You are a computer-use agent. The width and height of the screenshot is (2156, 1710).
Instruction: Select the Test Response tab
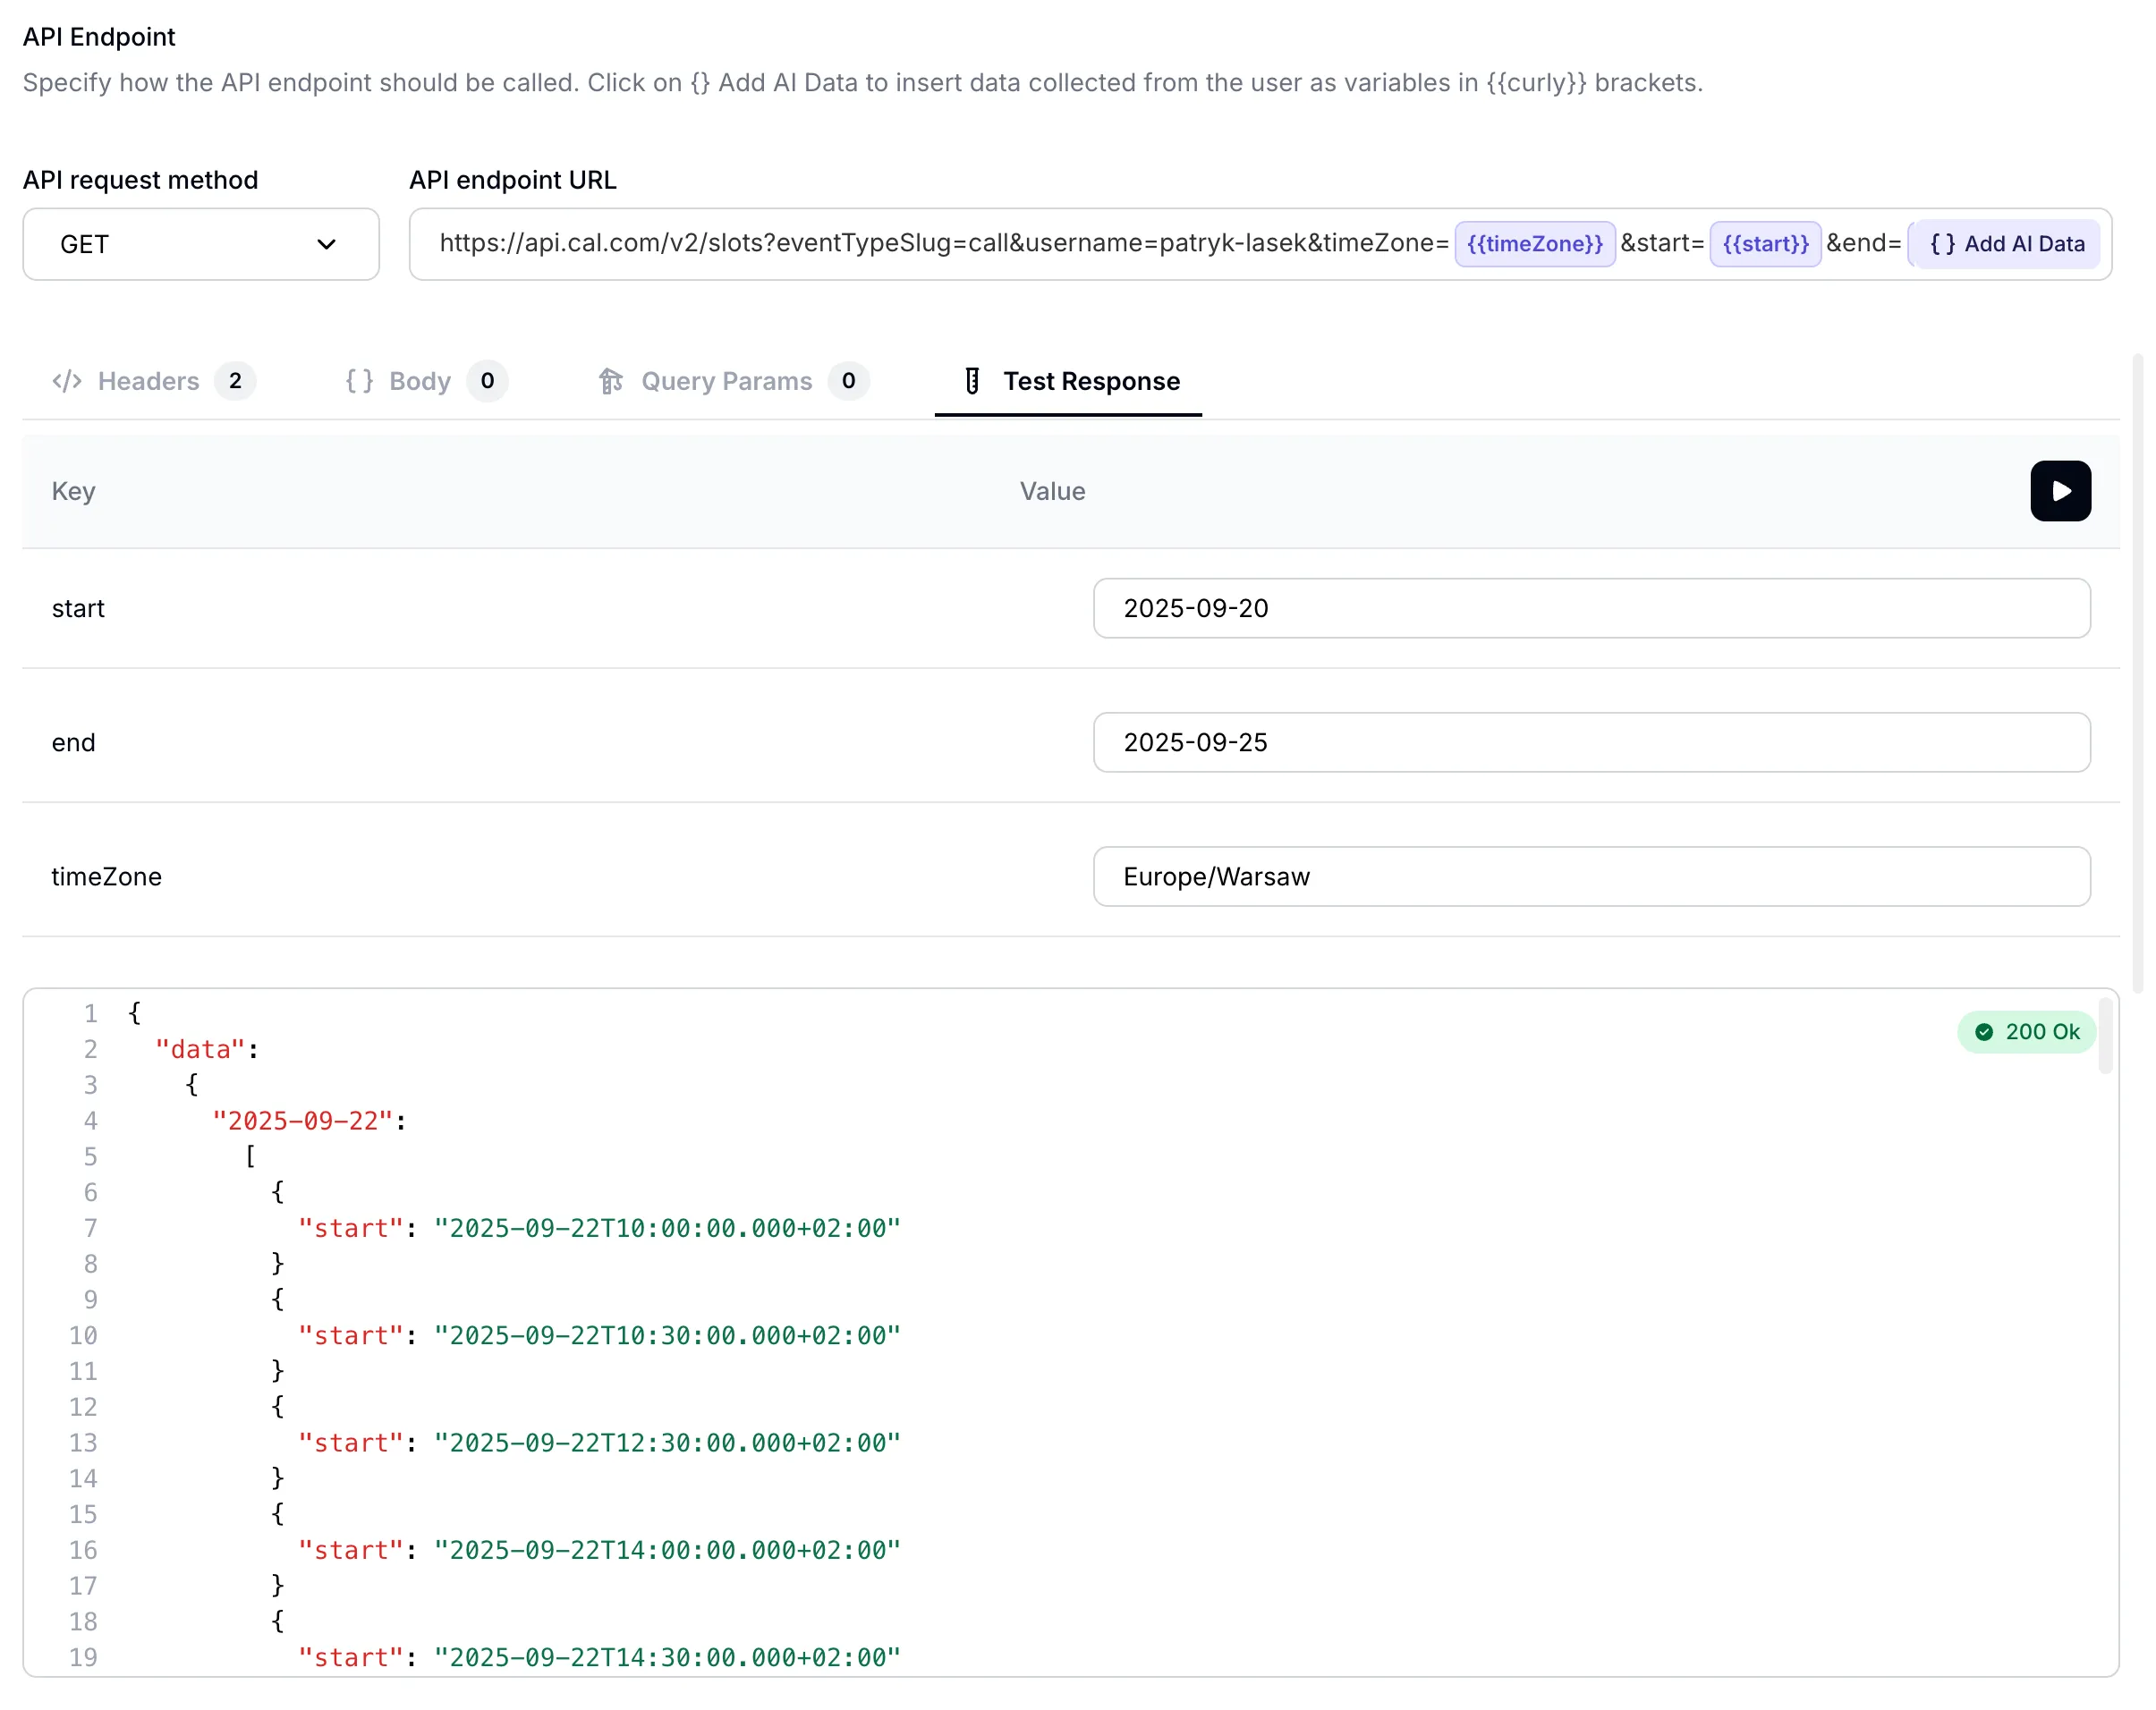(x=1090, y=381)
